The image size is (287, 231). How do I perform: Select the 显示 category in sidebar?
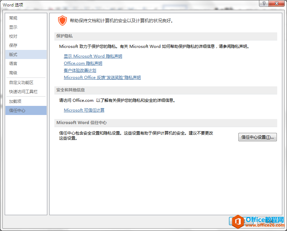coord(26,27)
